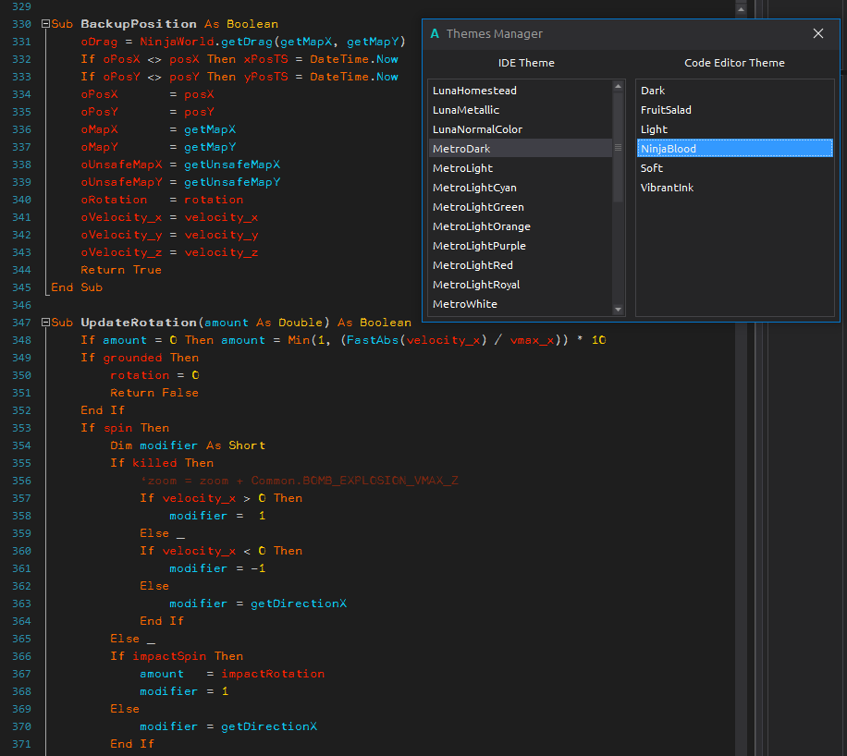847x756 pixels.
Task: Collapse the UpdateRotation sub fold marker
Action: (45, 322)
